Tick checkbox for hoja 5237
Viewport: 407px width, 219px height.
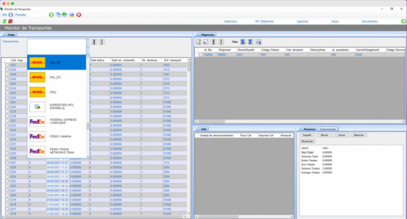[x=7, y=121]
